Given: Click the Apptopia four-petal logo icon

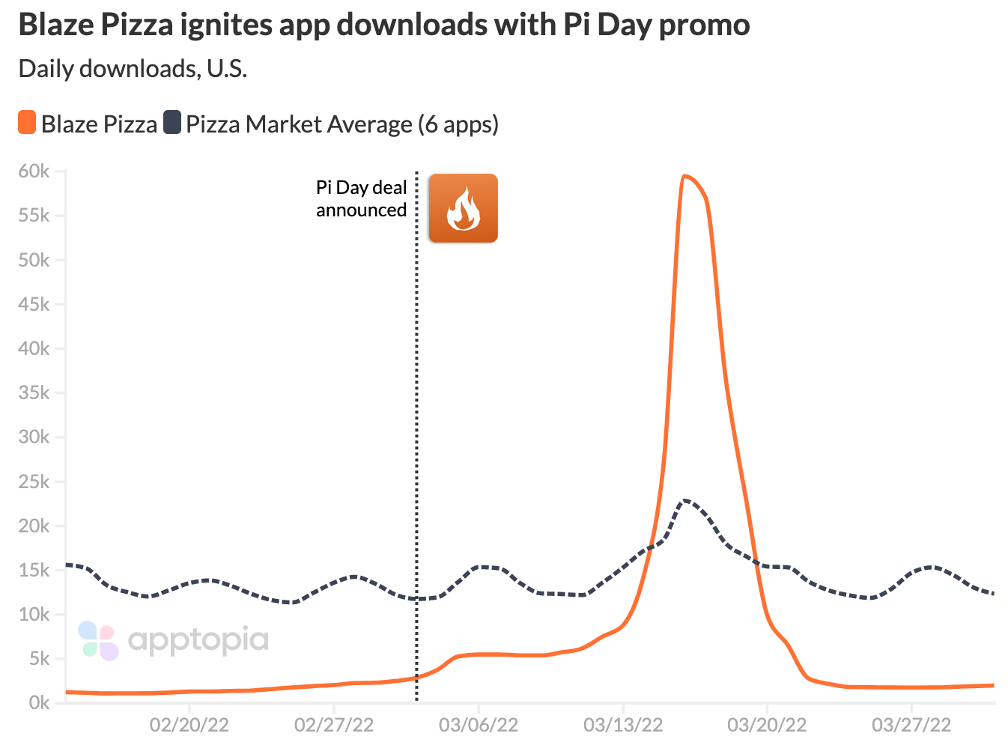Looking at the screenshot, I should [x=98, y=641].
